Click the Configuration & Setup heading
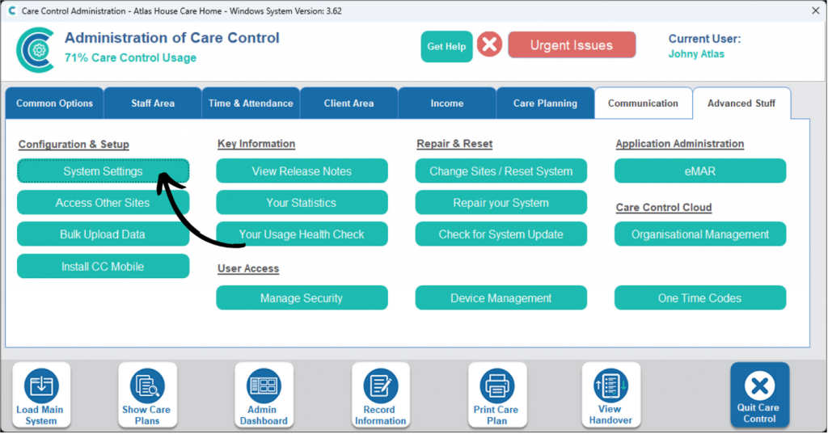This screenshot has height=434, width=828. [x=74, y=144]
